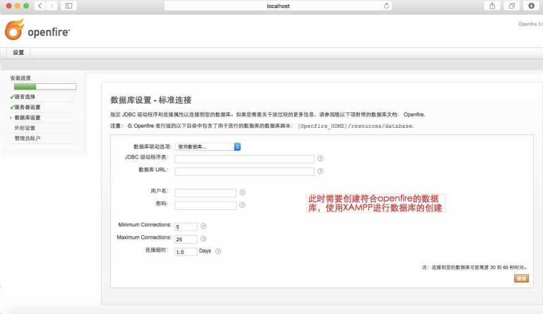Click the Maximum Connections field
Screen dimensions: 543x314
(186, 239)
